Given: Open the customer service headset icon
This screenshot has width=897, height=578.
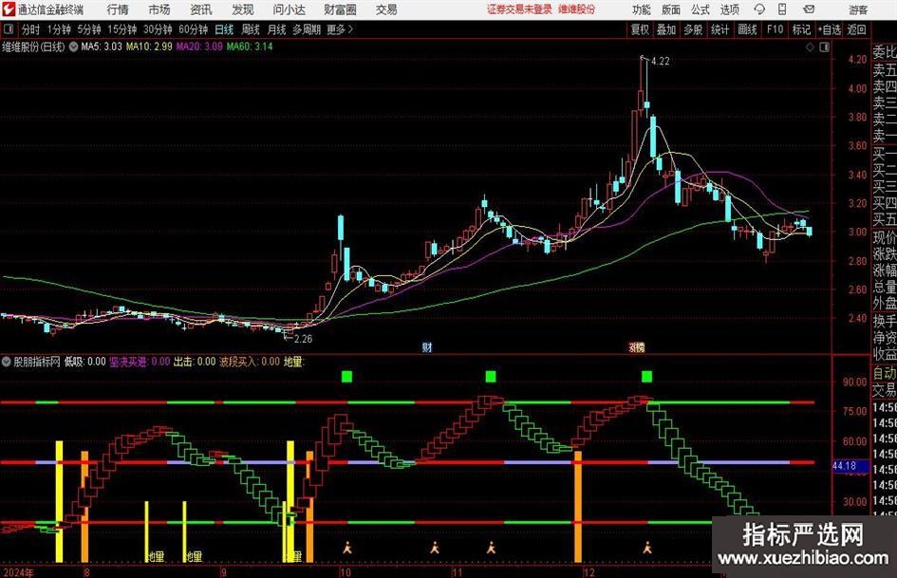Looking at the screenshot, I should point(759,9).
